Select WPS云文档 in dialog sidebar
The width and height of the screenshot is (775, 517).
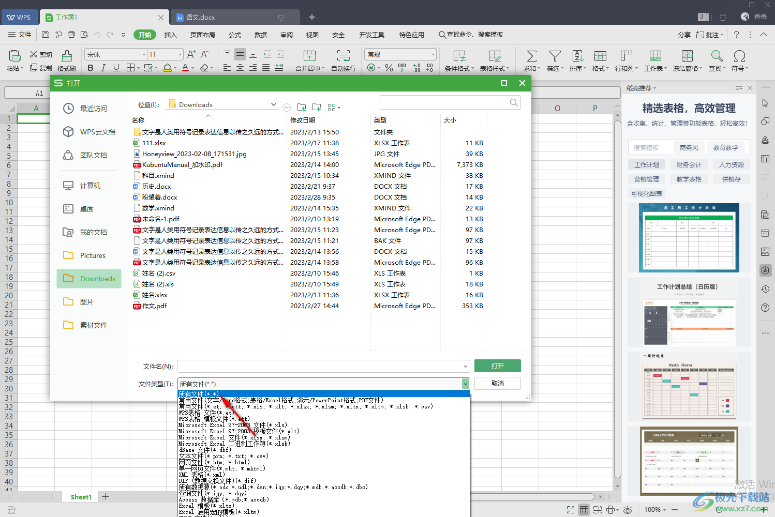click(89, 132)
